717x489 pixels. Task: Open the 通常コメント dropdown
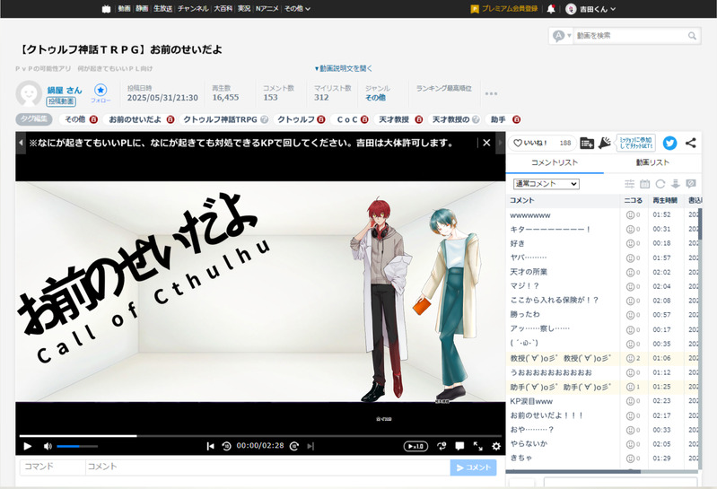point(546,184)
